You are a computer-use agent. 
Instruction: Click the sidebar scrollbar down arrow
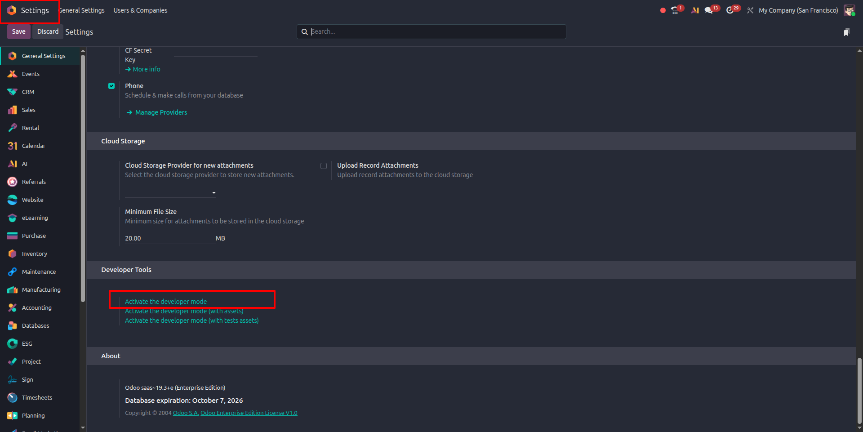tap(83, 428)
